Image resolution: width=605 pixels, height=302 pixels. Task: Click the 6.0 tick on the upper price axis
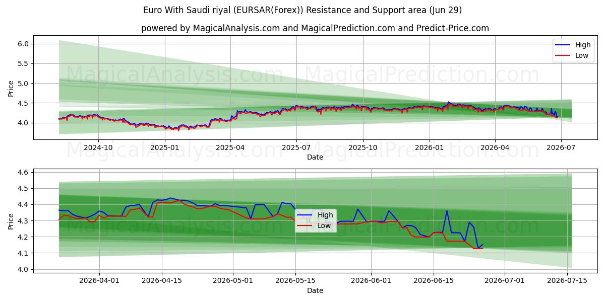(24, 44)
